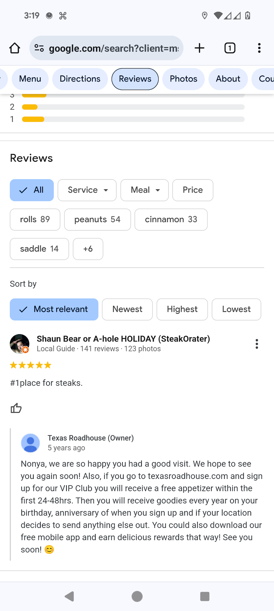Open the tab switcher icon
Viewport: 274px width, 611px height.
point(230,48)
